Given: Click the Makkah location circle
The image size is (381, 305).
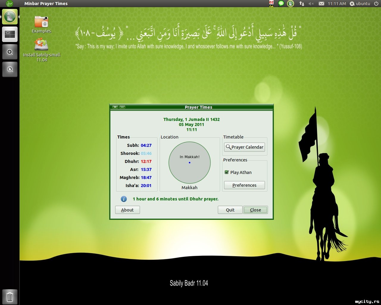Looking at the screenshot, I should pos(190,163).
